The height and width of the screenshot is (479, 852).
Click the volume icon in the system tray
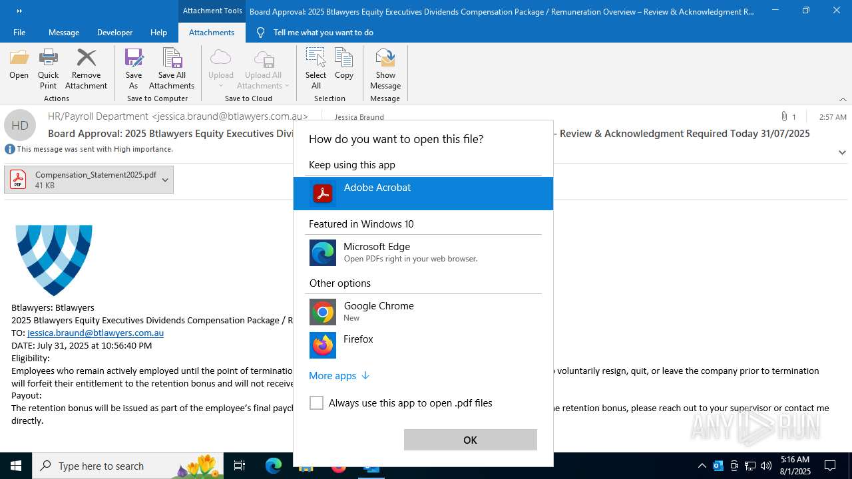pyautogui.click(x=766, y=466)
